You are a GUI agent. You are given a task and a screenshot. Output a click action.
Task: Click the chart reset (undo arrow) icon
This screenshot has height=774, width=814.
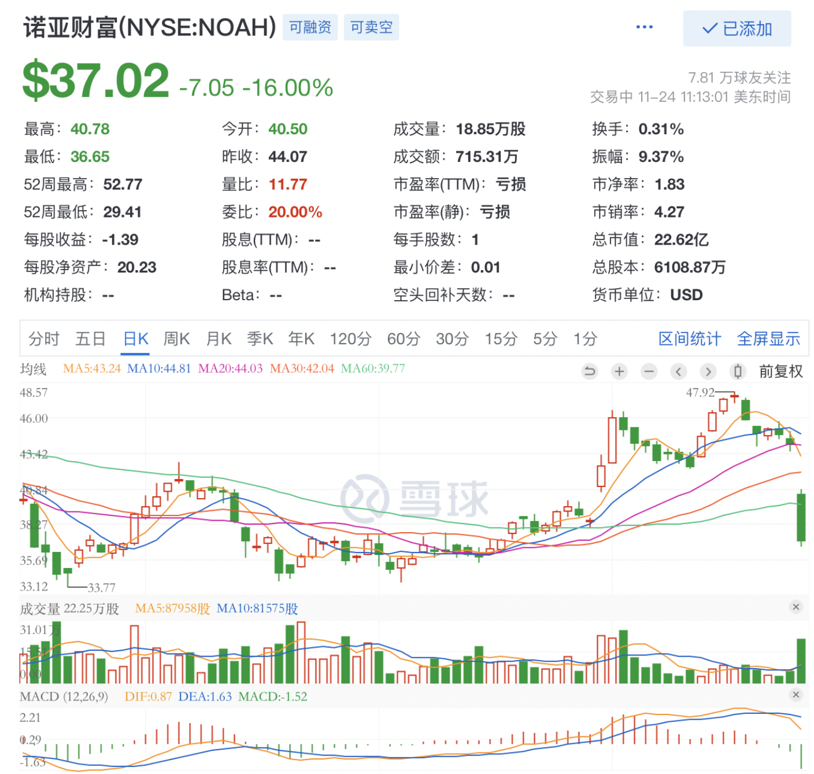tap(589, 371)
